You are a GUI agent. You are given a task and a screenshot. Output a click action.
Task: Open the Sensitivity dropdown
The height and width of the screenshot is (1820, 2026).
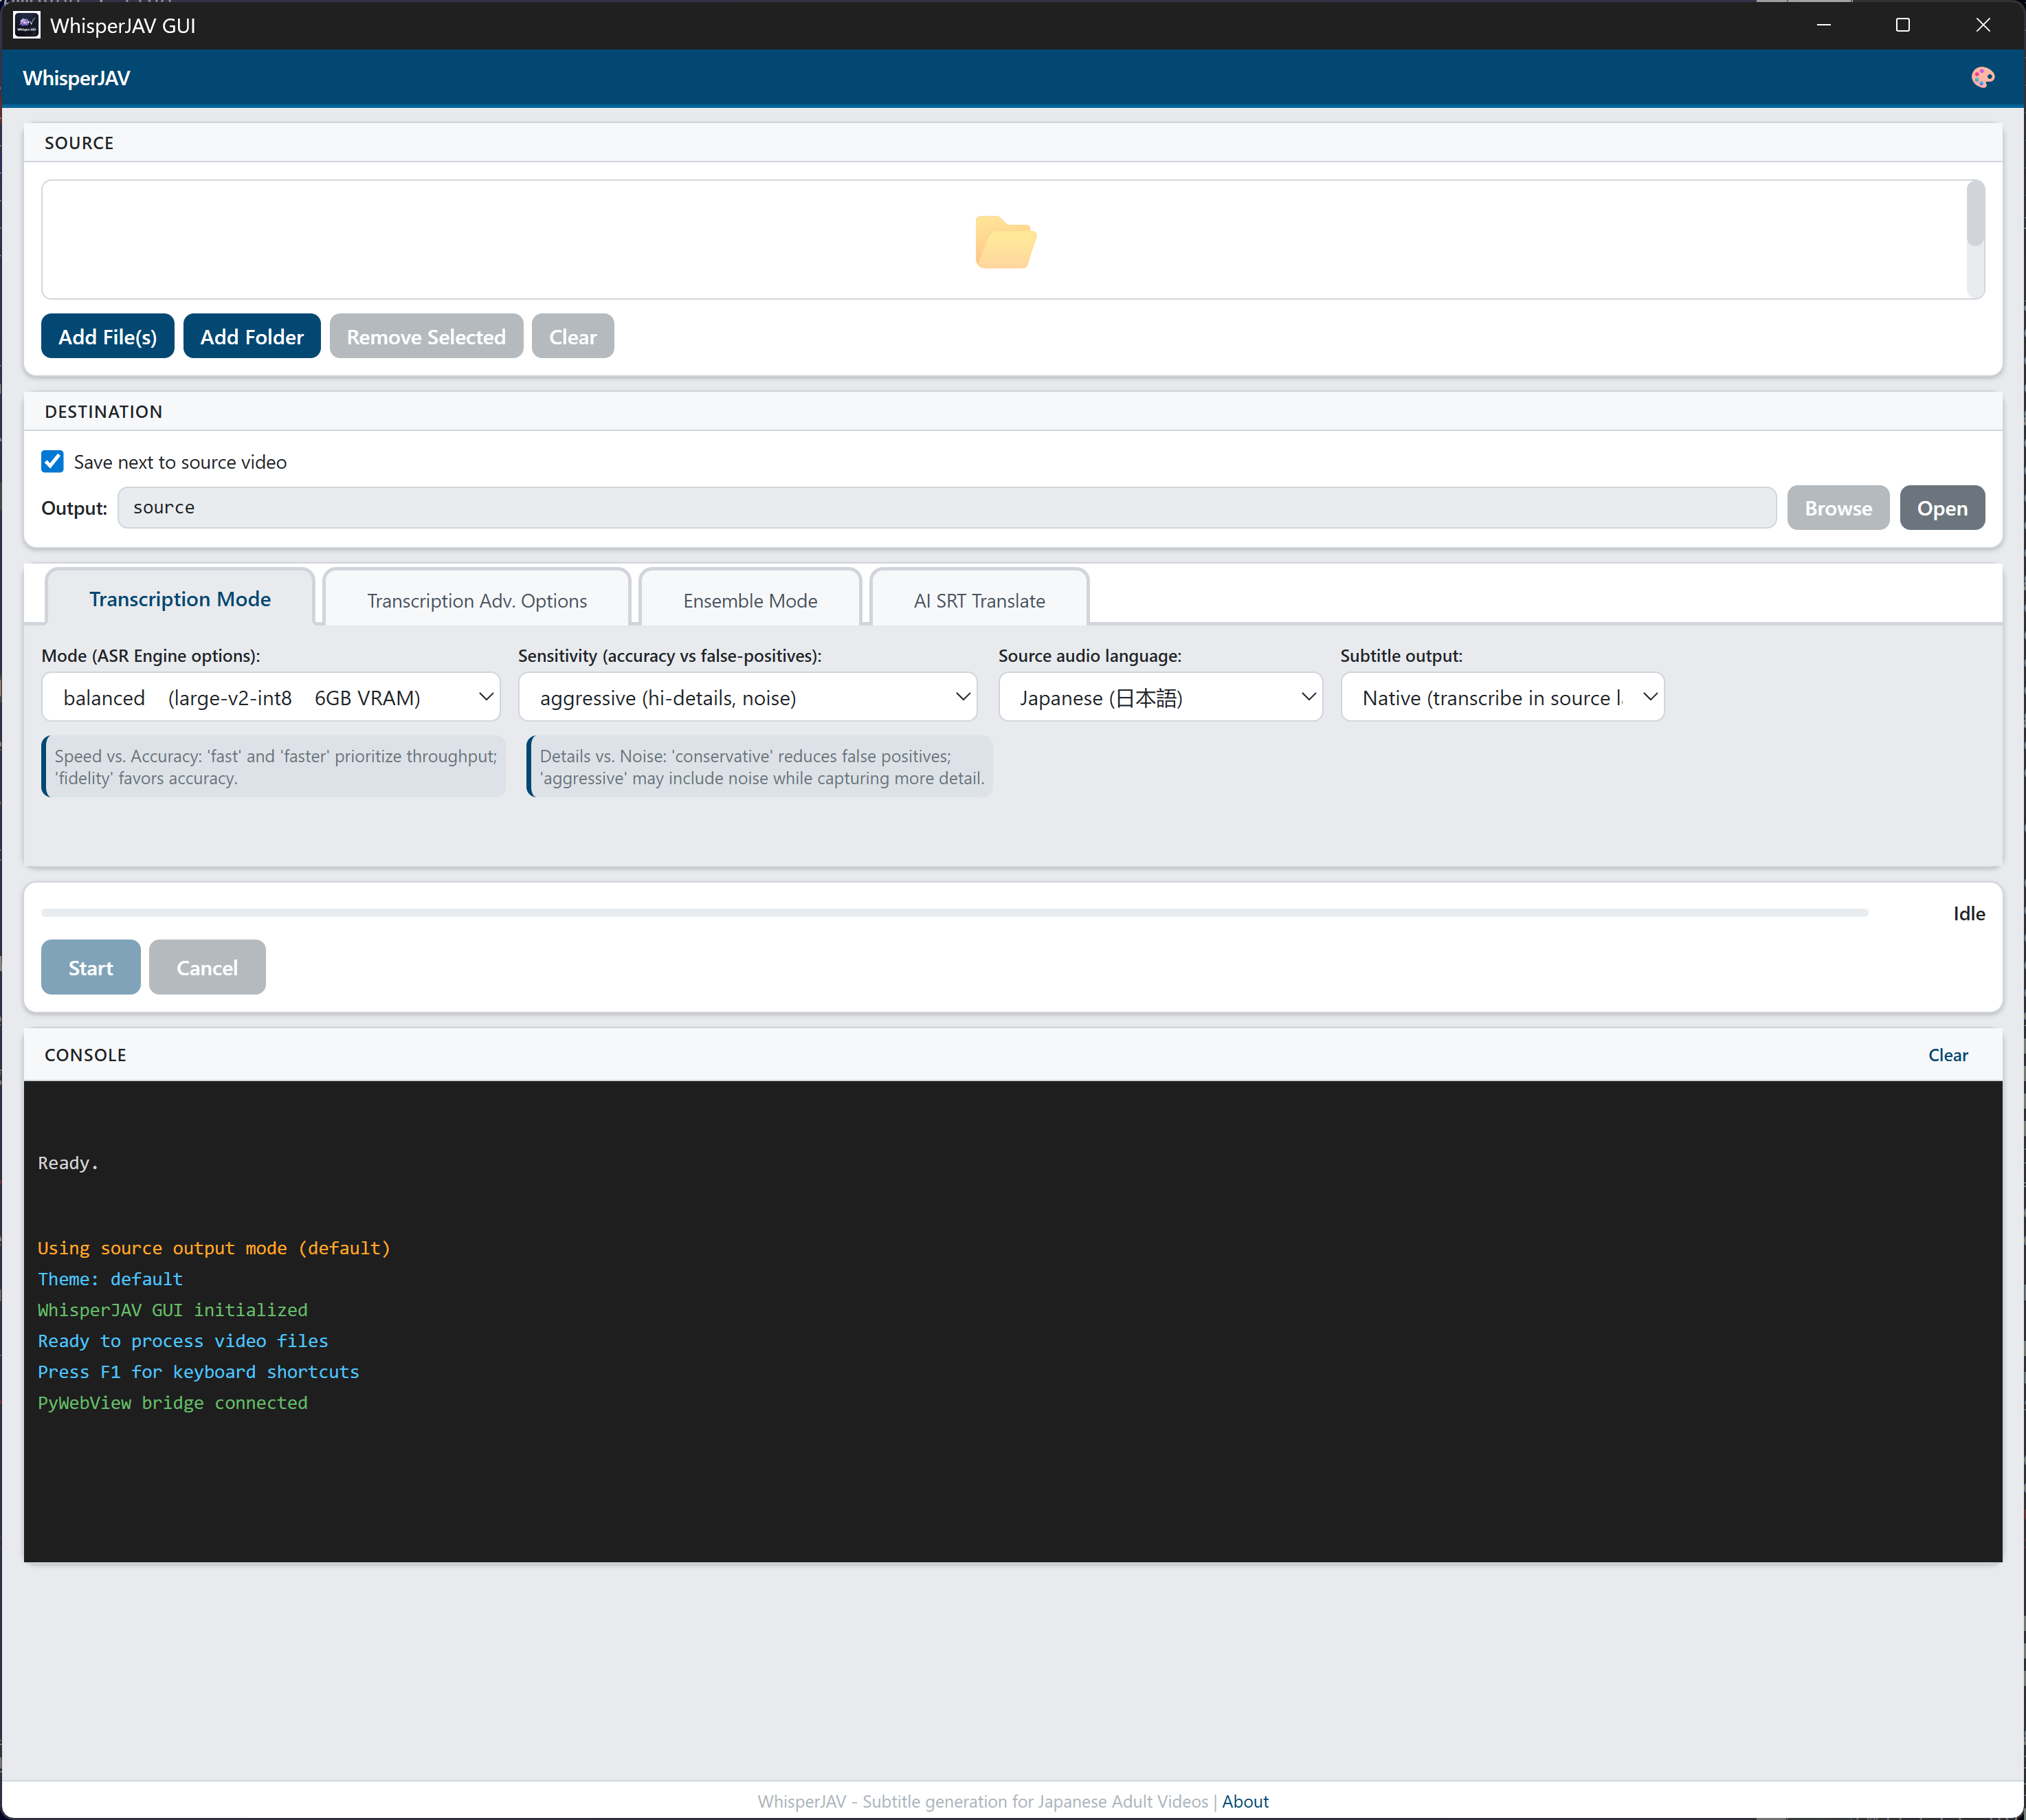(x=748, y=697)
